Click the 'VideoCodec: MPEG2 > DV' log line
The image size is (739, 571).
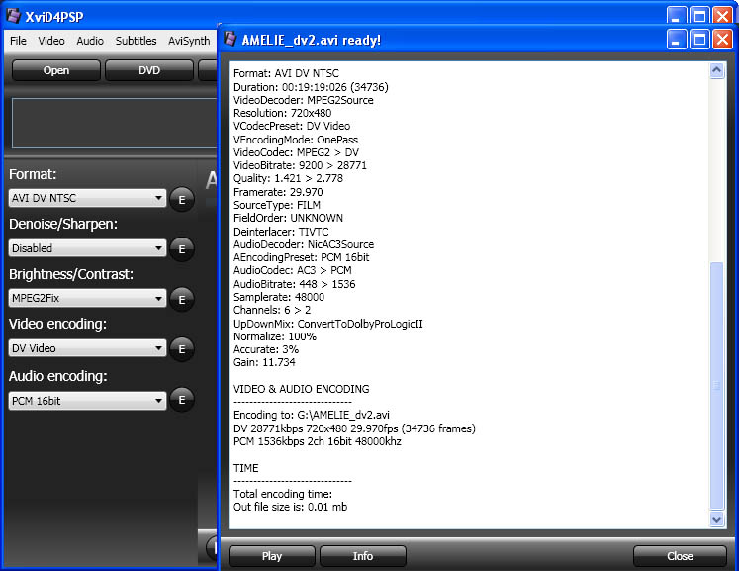point(296,152)
